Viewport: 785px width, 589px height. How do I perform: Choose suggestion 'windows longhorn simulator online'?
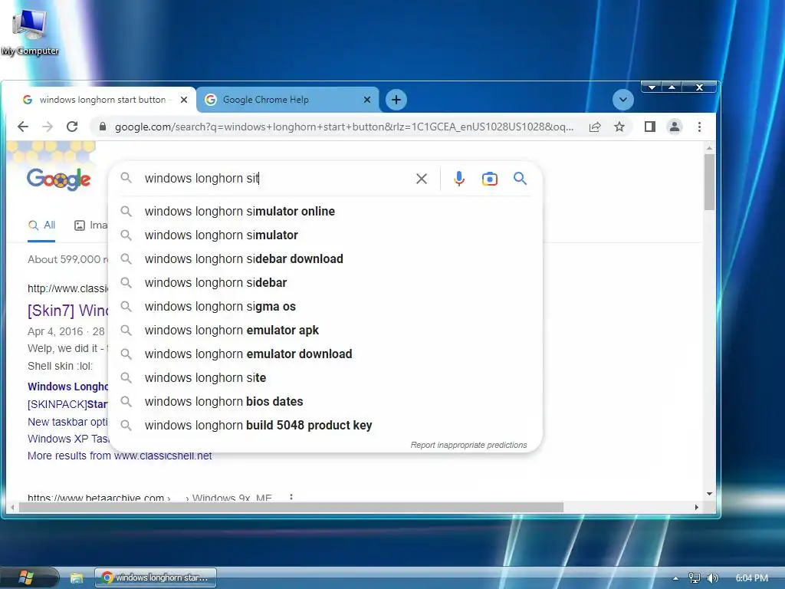[x=325, y=212]
